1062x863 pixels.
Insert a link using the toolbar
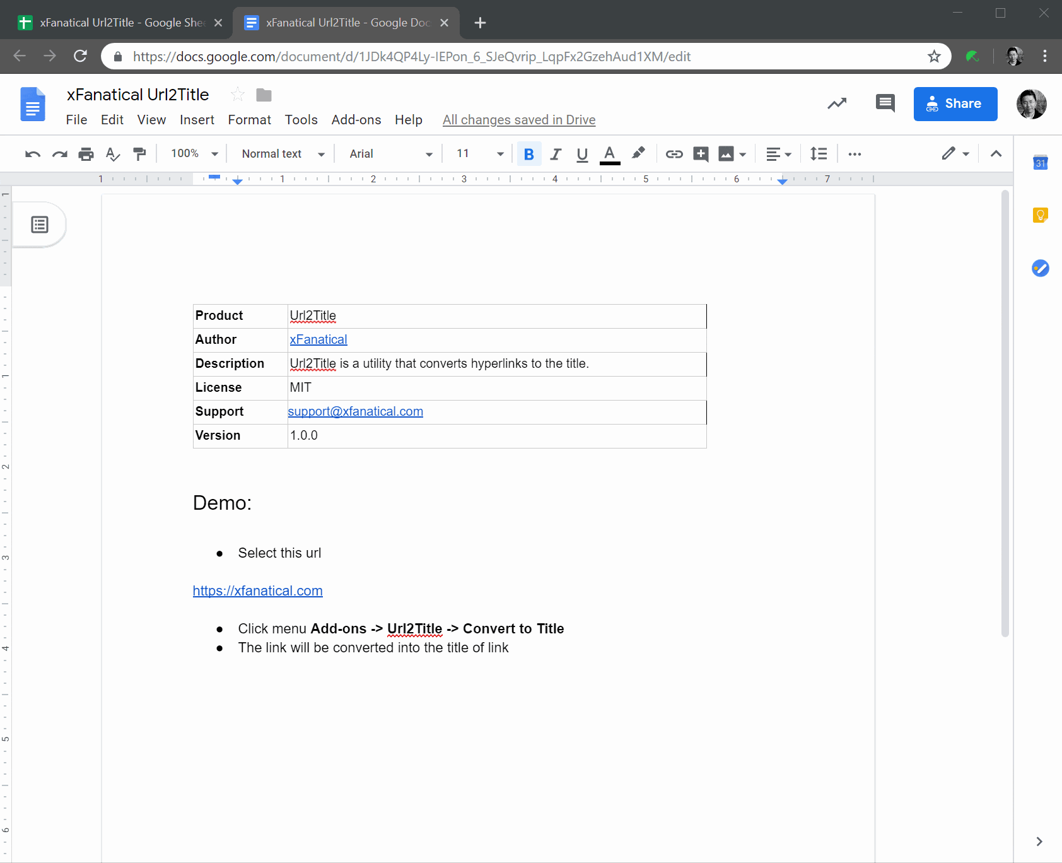(674, 153)
